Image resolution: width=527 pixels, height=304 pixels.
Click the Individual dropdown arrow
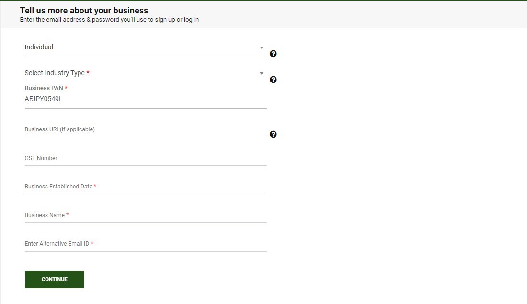coord(262,47)
